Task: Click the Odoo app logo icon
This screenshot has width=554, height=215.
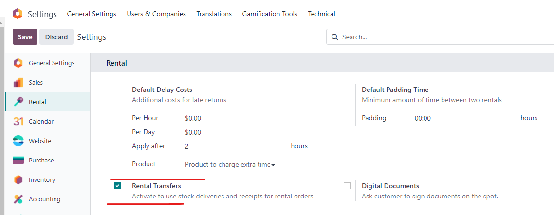Action: (x=18, y=14)
